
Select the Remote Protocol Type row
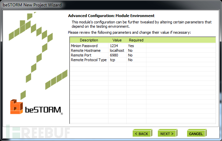point(143,60)
